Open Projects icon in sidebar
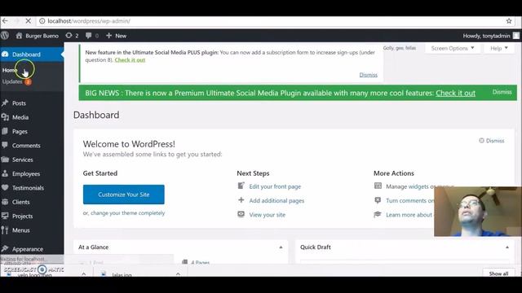Screen dimensions: 522x293 point(5,216)
